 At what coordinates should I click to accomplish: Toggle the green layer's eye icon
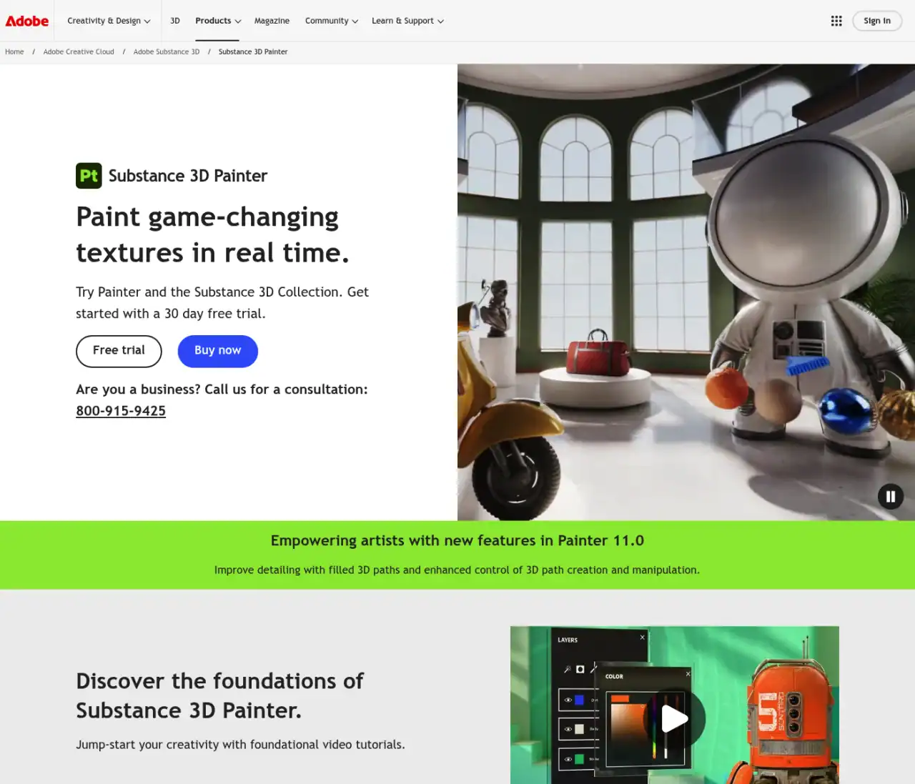[568, 759]
